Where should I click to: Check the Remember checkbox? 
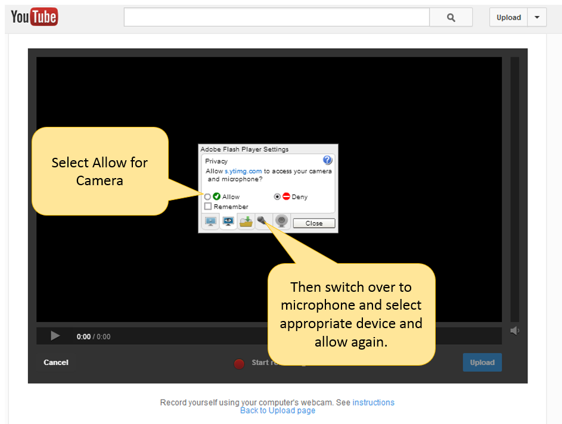pos(208,206)
